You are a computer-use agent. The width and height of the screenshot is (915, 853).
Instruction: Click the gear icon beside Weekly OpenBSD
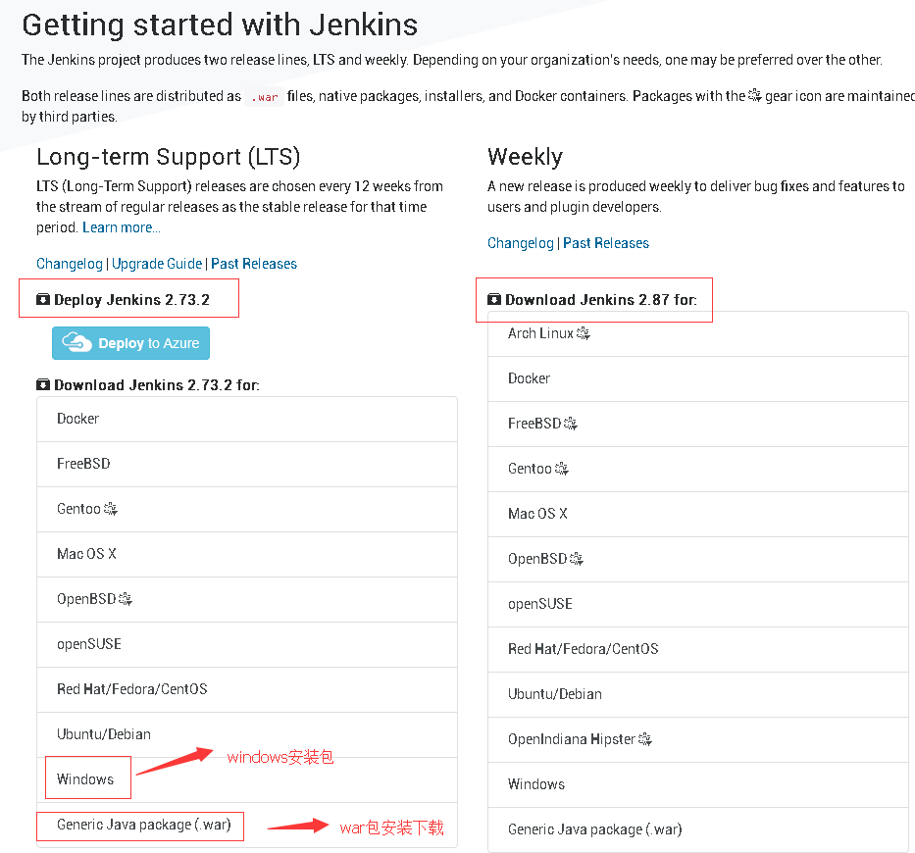coord(577,559)
